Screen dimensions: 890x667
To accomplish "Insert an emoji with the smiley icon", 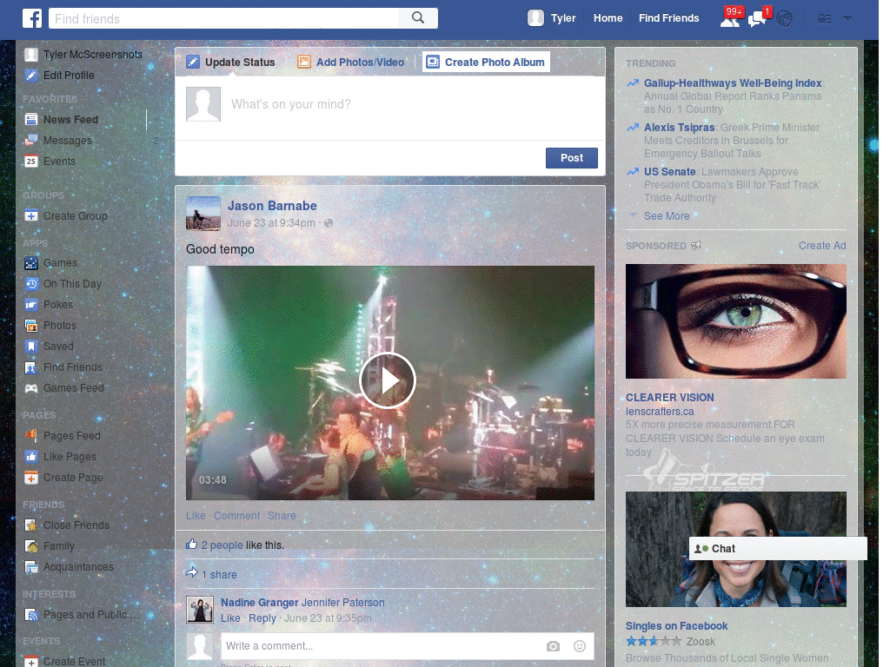I will click(x=579, y=646).
